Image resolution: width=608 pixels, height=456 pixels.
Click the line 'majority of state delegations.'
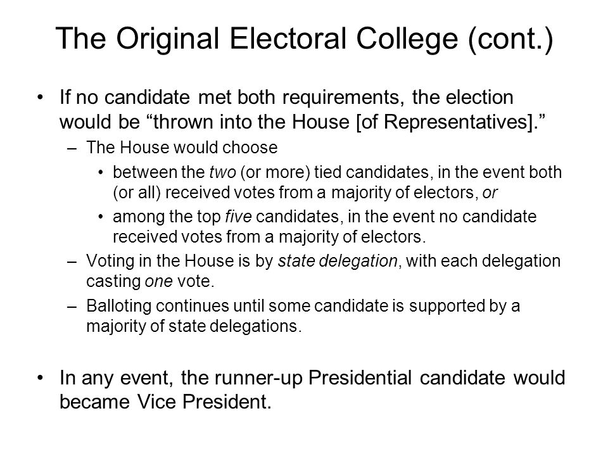click(194, 326)
